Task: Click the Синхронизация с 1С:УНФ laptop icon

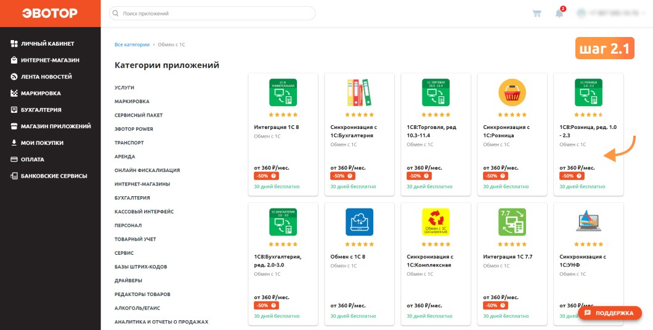Action: 588,222
